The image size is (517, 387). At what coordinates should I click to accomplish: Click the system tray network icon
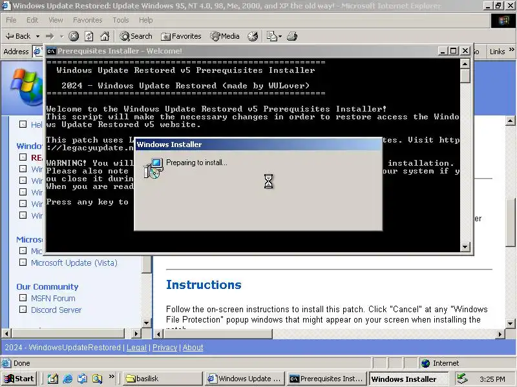(462, 379)
